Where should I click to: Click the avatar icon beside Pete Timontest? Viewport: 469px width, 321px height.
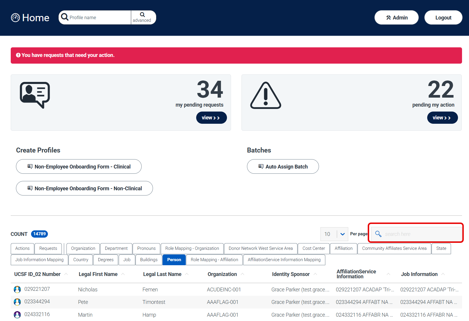coord(17,302)
